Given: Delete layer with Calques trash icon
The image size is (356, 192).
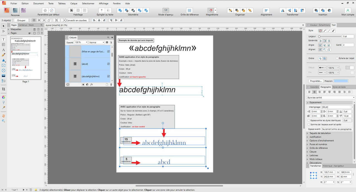Looking at the screenshot, I should 111,85.
